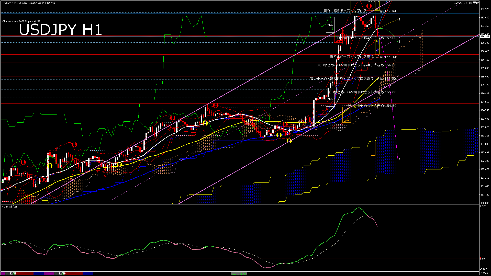Click the 12/20 session date marker
The width and height of the screenshot is (491, 276).
pyautogui.click(x=62, y=273)
